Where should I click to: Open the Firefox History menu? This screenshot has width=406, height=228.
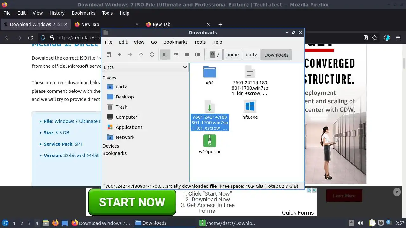pyautogui.click(x=57, y=13)
